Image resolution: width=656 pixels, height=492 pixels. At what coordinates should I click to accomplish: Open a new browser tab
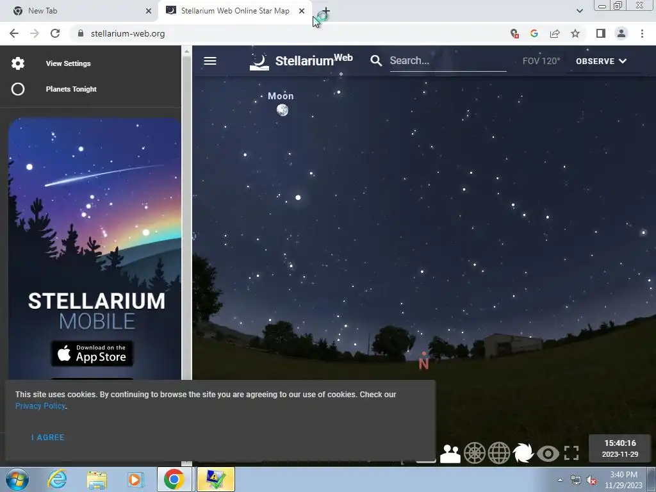coord(326,11)
